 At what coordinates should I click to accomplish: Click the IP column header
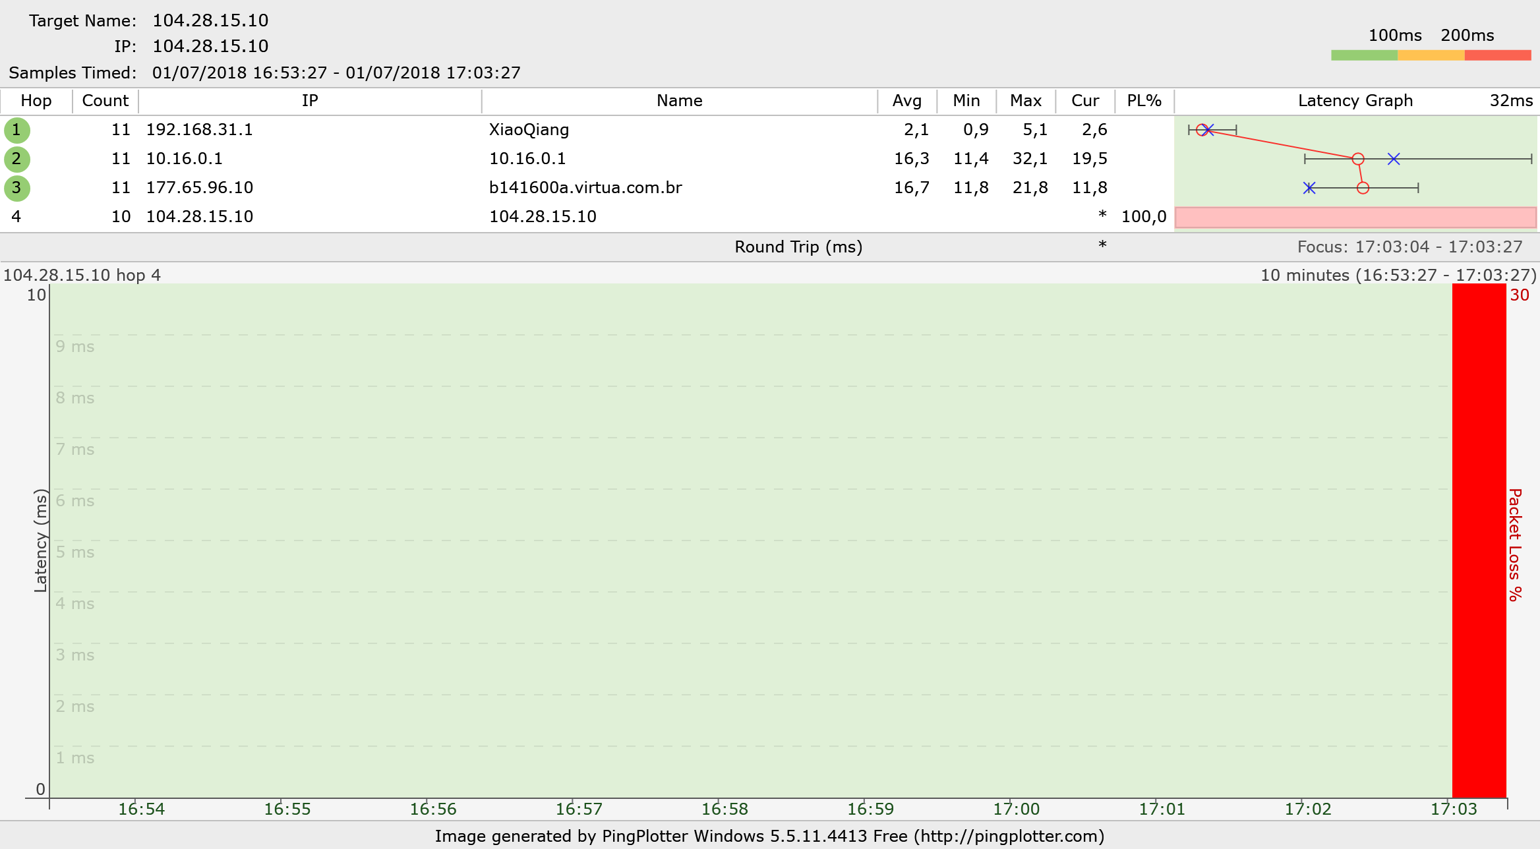310,101
